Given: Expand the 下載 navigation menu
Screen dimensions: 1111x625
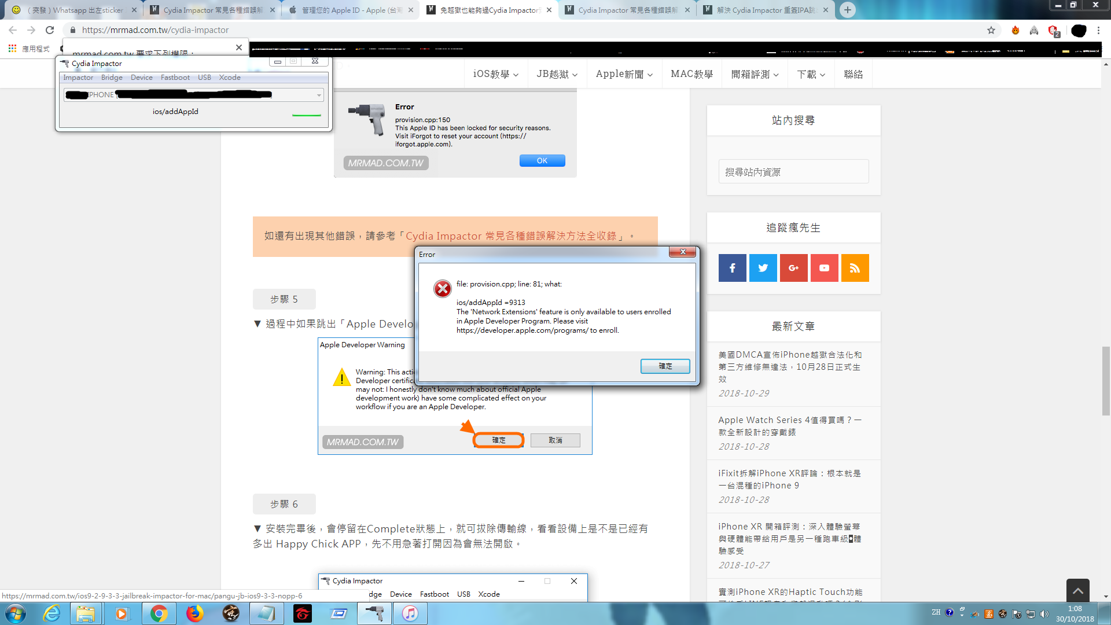Looking at the screenshot, I should pyautogui.click(x=811, y=74).
